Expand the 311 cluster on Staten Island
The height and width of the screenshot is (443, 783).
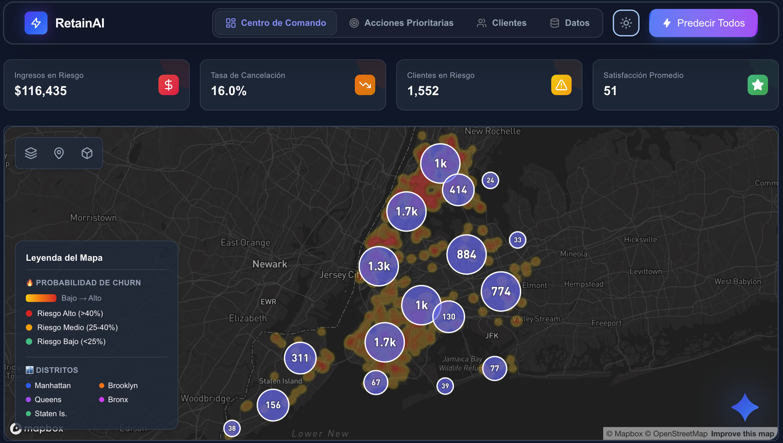tap(300, 358)
